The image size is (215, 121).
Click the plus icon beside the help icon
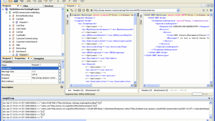click(207, 10)
